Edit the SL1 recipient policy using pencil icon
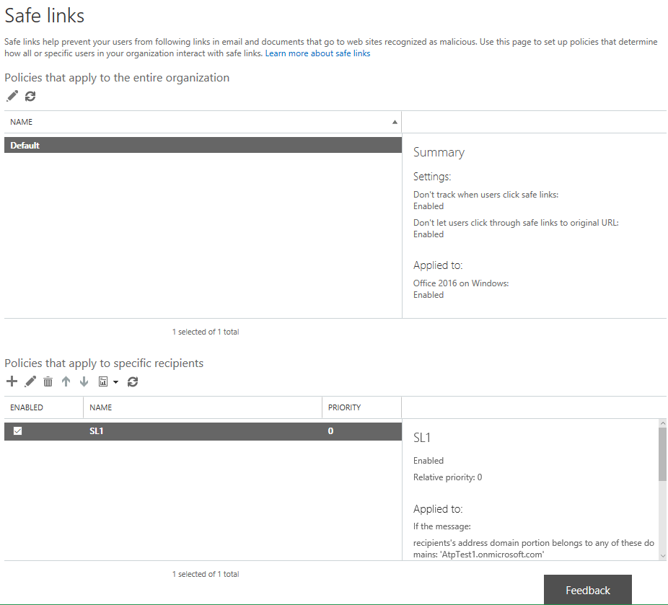 30,381
